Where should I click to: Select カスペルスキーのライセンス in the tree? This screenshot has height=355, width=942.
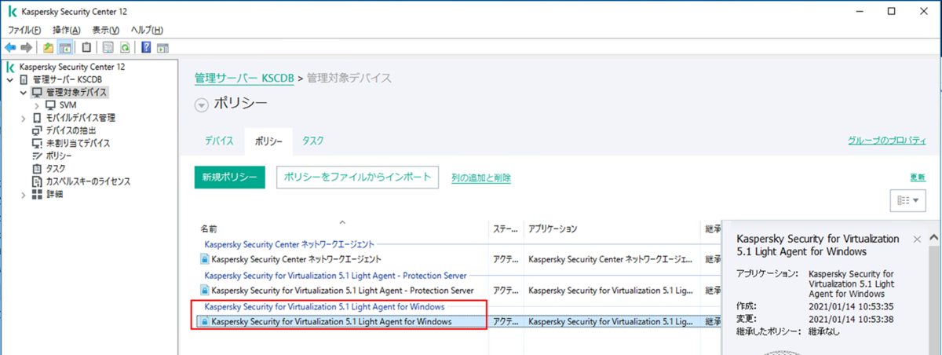[x=88, y=181]
